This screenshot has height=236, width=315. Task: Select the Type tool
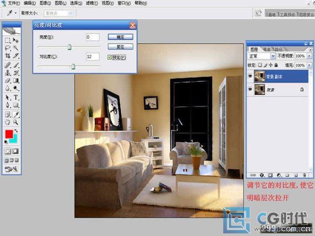16,98
